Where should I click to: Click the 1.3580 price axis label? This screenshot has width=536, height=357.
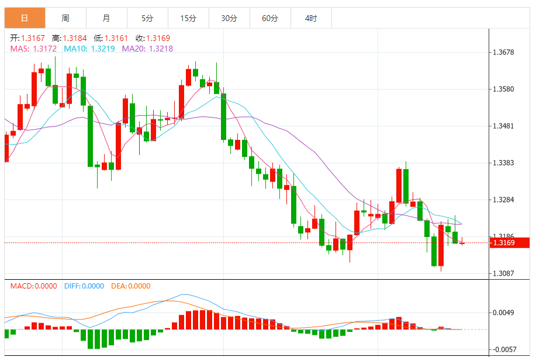(503, 90)
